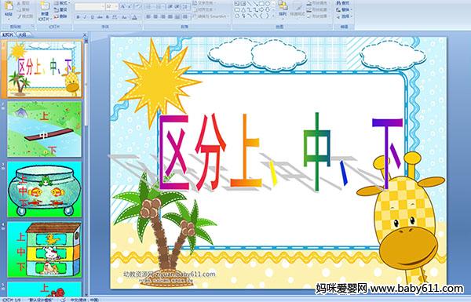
Task: Select slide 3 fish bowl thumbnail
Action: point(45,189)
